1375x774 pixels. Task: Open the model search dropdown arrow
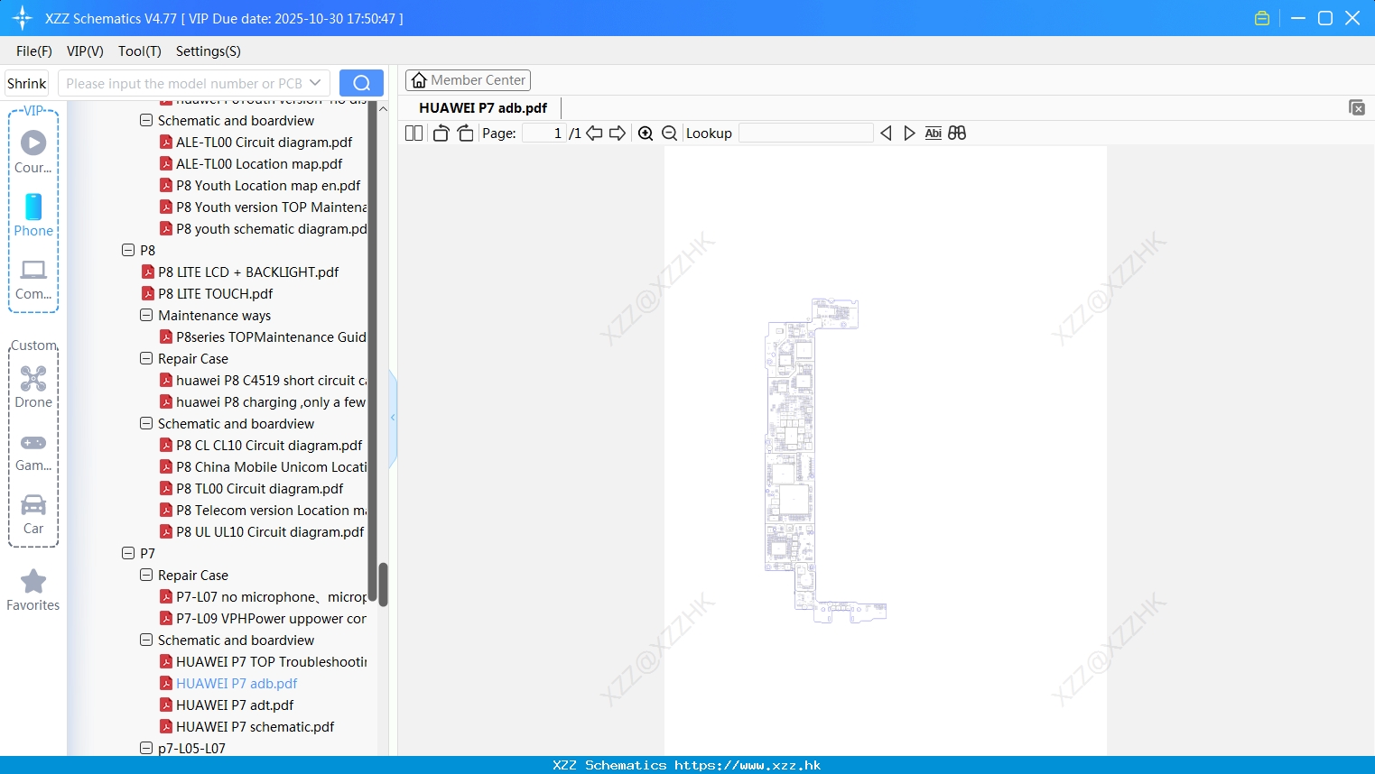[x=315, y=83]
